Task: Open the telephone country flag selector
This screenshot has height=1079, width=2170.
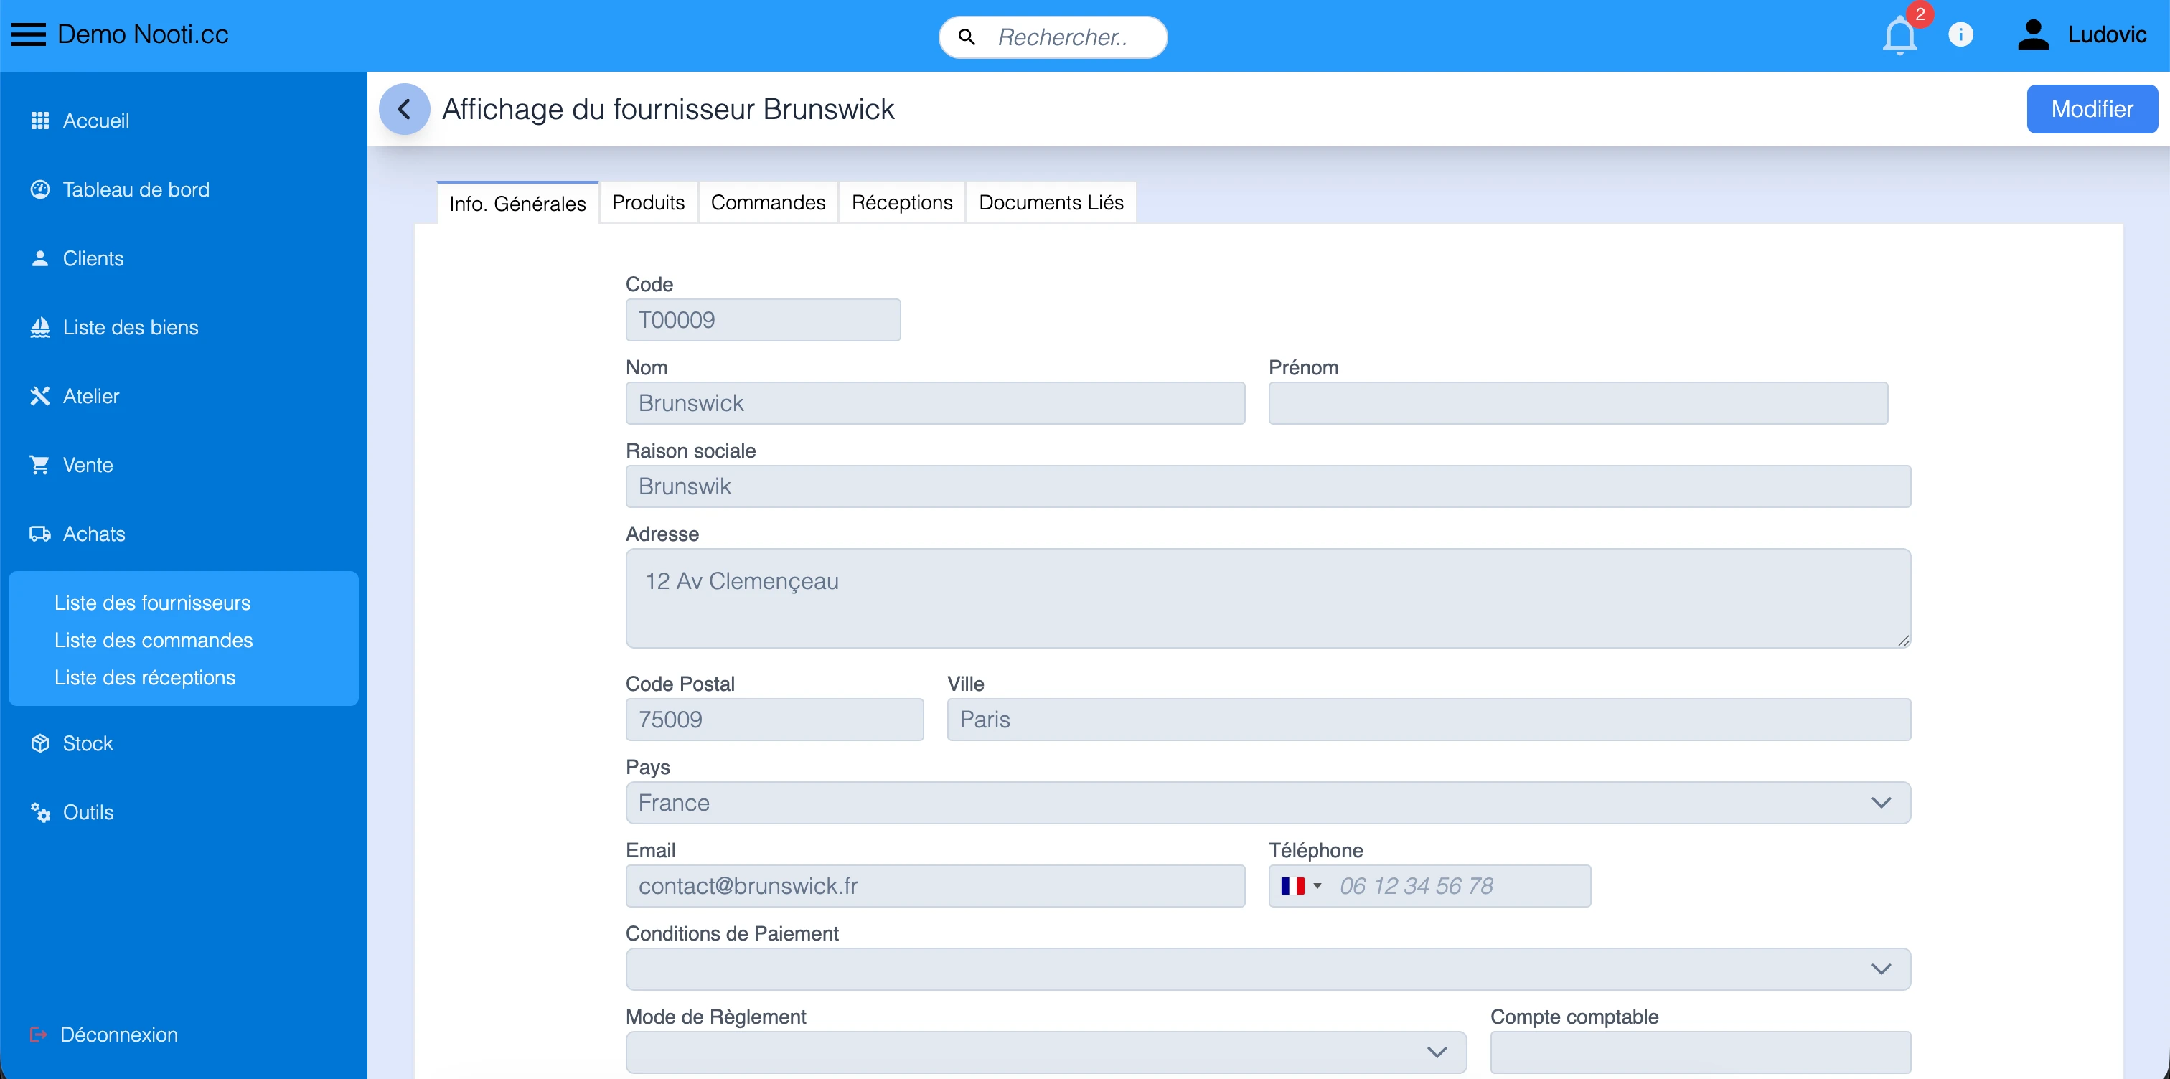Action: pos(1300,885)
